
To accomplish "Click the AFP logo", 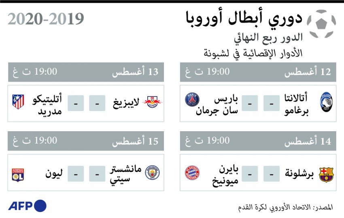I will tap(28, 205).
